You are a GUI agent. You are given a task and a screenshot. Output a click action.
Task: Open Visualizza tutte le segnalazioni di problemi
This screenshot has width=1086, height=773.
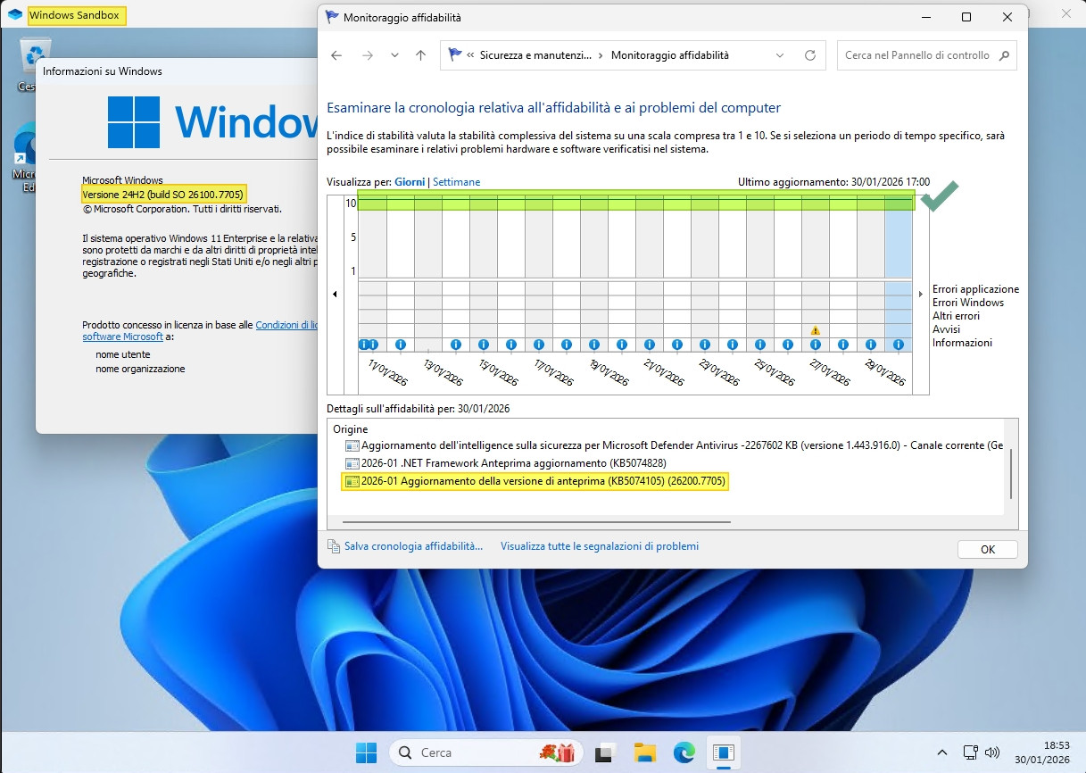(x=600, y=546)
